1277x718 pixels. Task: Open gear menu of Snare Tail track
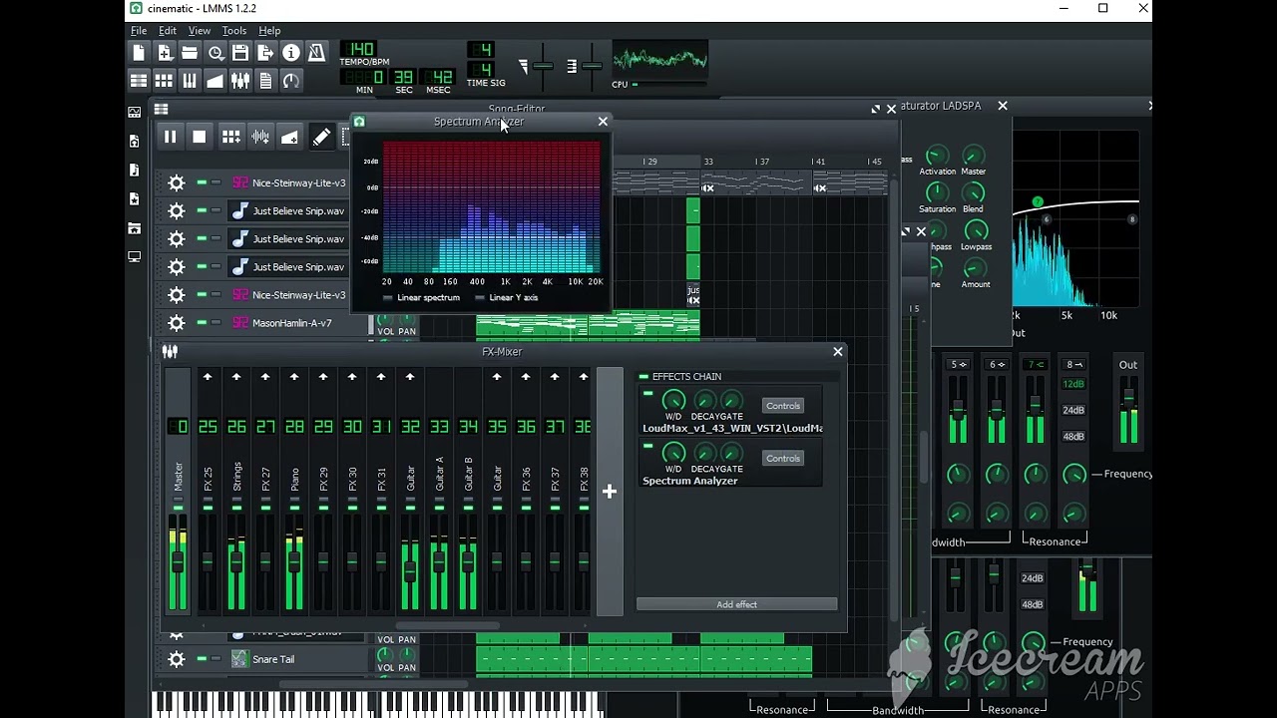click(x=177, y=659)
